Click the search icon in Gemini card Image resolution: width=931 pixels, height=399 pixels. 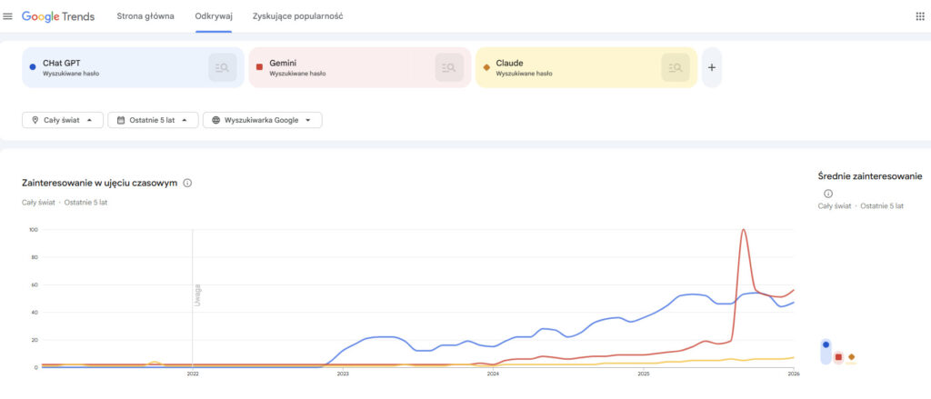tap(449, 67)
